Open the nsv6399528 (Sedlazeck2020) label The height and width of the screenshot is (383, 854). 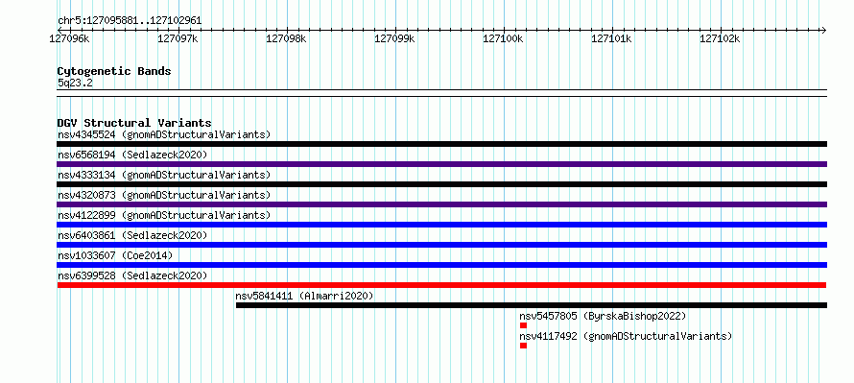click(132, 275)
